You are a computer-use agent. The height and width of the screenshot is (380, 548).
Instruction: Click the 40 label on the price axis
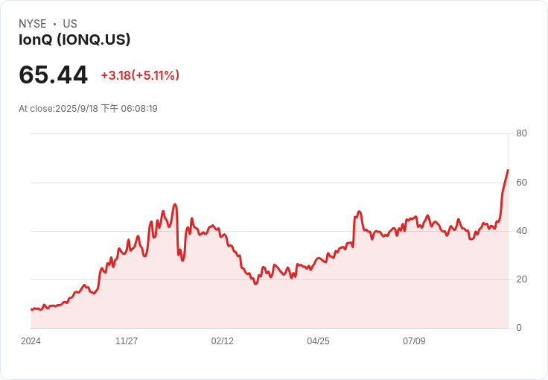tap(522, 231)
